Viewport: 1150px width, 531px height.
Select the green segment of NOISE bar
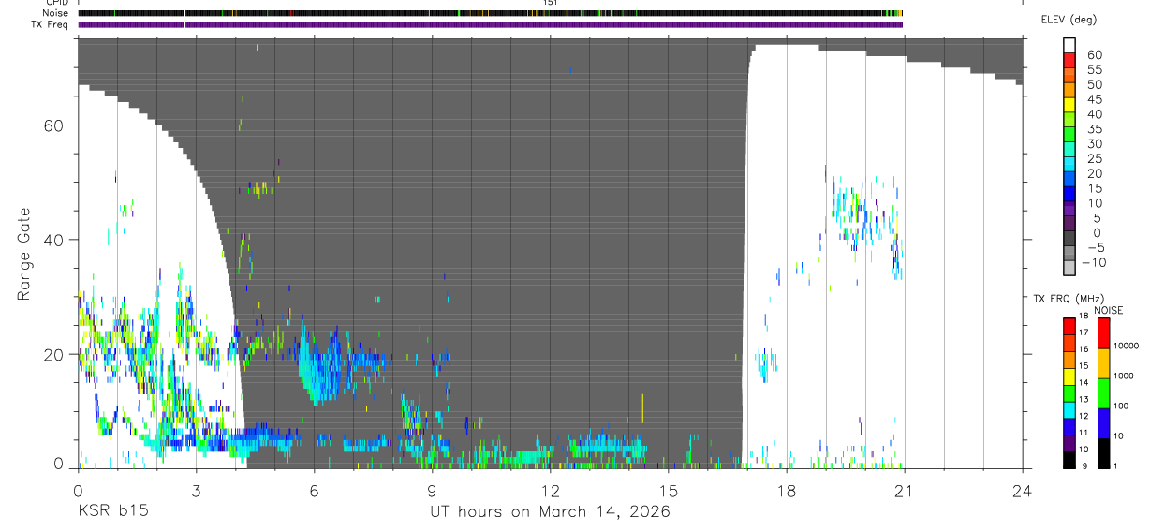[1103, 393]
